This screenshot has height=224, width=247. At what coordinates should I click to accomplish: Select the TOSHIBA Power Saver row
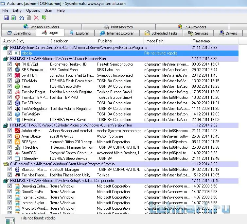(x=67, y=120)
